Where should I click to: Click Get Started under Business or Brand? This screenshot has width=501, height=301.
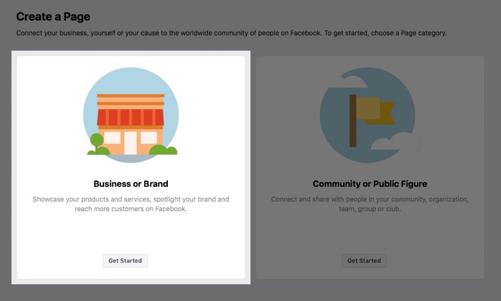coord(125,261)
